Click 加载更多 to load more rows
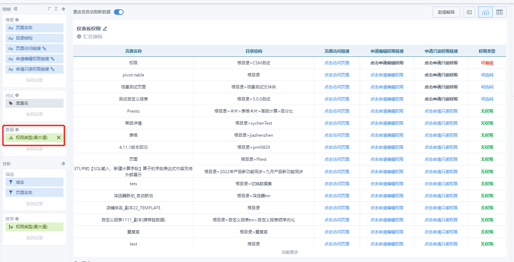 point(290,252)
